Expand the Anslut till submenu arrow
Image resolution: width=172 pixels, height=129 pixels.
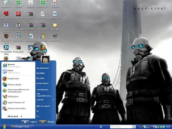coord(53,100)
